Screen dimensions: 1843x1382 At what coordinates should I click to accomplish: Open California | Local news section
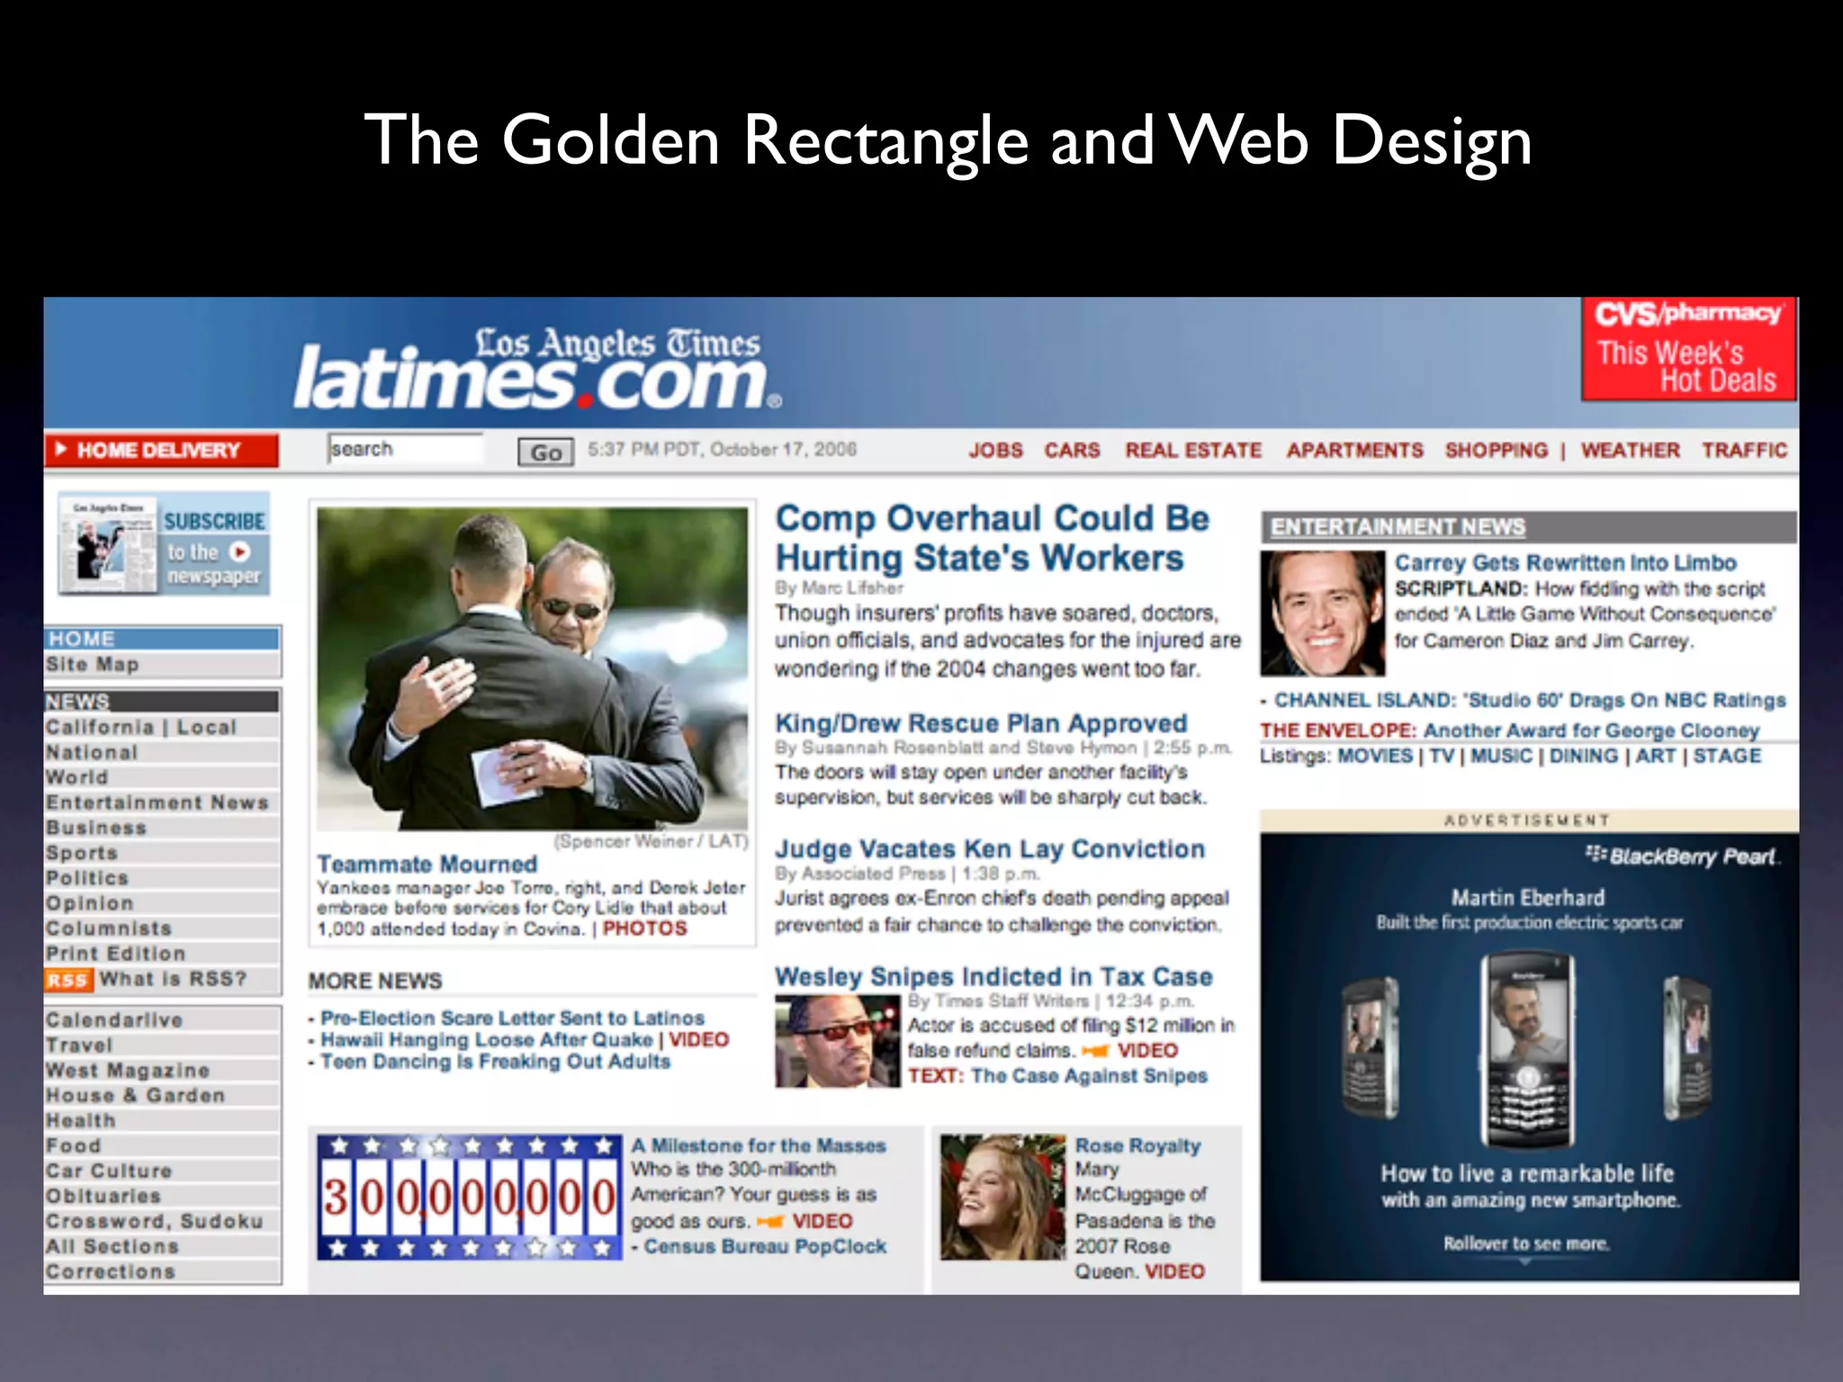click(141, 727)
